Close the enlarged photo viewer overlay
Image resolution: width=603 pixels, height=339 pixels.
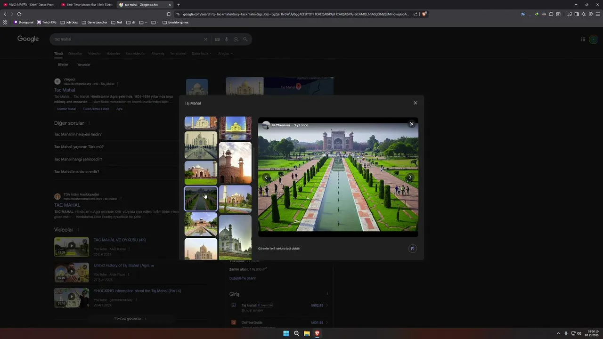click(x=411, y=124)
